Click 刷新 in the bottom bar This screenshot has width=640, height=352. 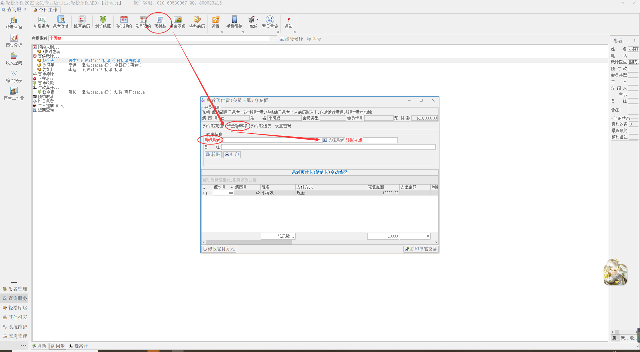click(x=39, y=346)
